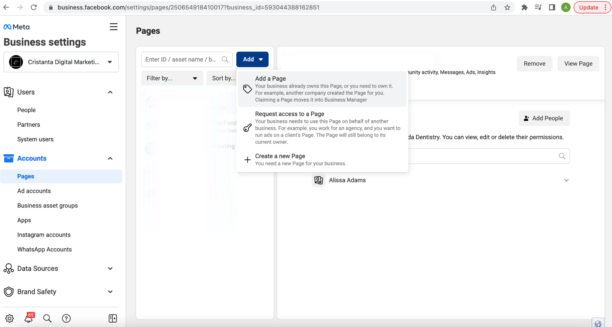
Task: Open notifications bell with 65 badge
Action: click(29, 318)
